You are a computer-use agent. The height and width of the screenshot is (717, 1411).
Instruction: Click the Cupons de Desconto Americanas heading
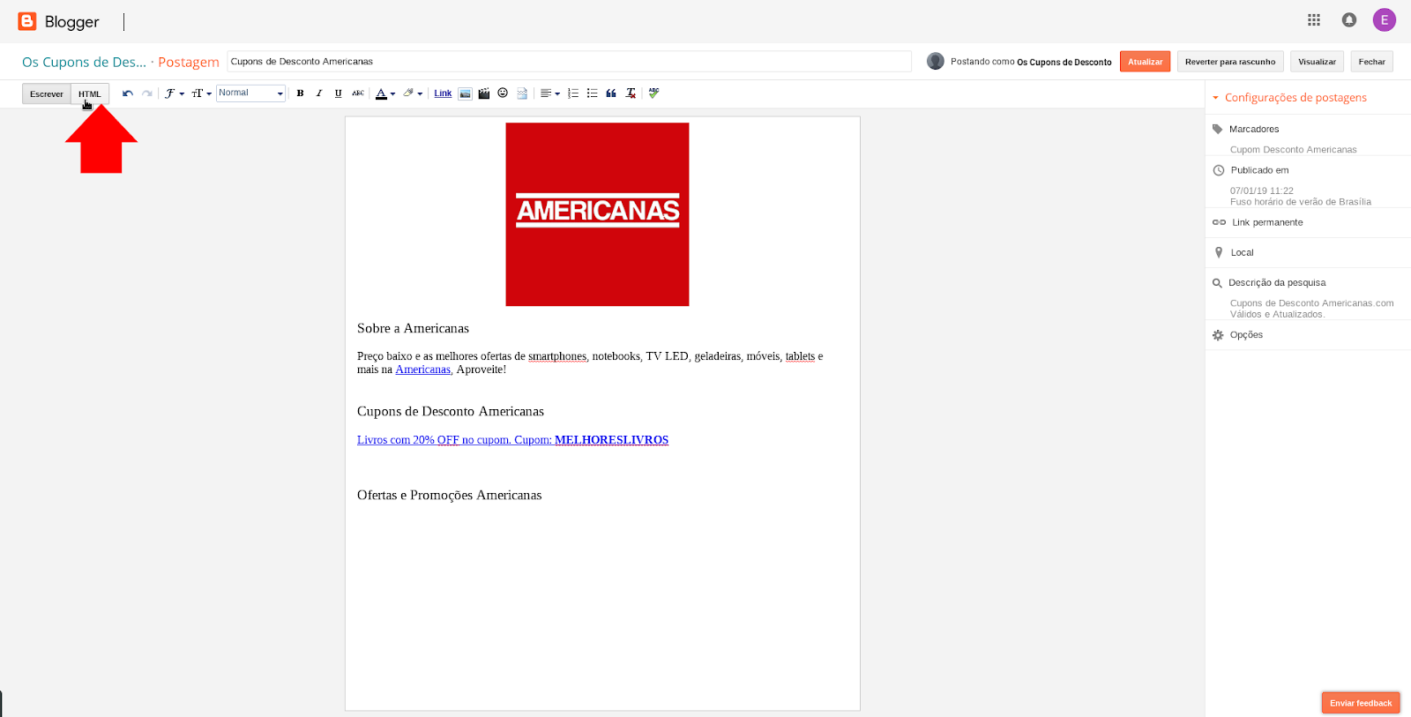451,412
